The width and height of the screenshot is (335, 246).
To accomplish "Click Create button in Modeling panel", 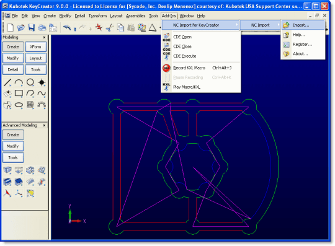I will (x=13, y=46).
